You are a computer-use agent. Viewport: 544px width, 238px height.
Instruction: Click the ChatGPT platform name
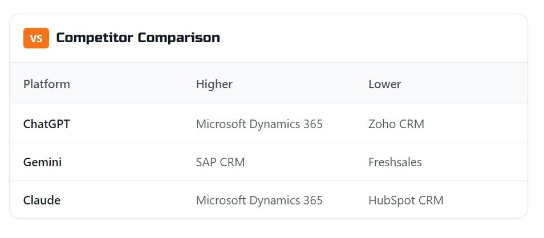[x=47, y=124]
